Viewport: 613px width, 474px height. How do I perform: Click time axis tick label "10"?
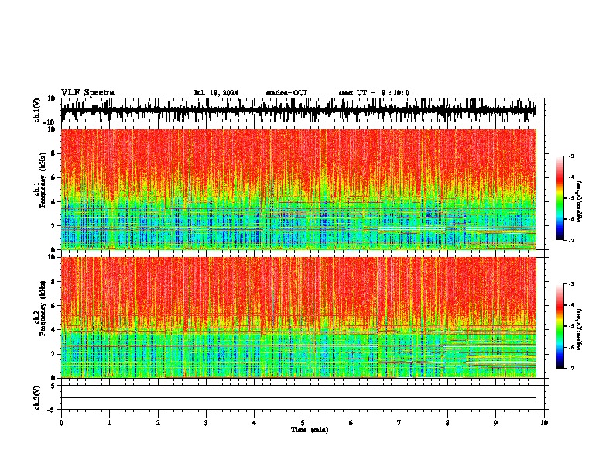(x=544, y=423)
